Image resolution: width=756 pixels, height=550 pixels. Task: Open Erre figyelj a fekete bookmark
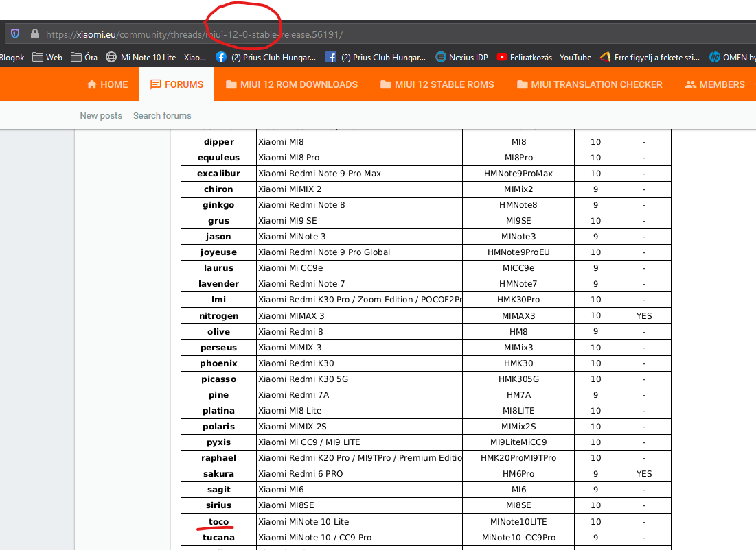tap(650, 58)
